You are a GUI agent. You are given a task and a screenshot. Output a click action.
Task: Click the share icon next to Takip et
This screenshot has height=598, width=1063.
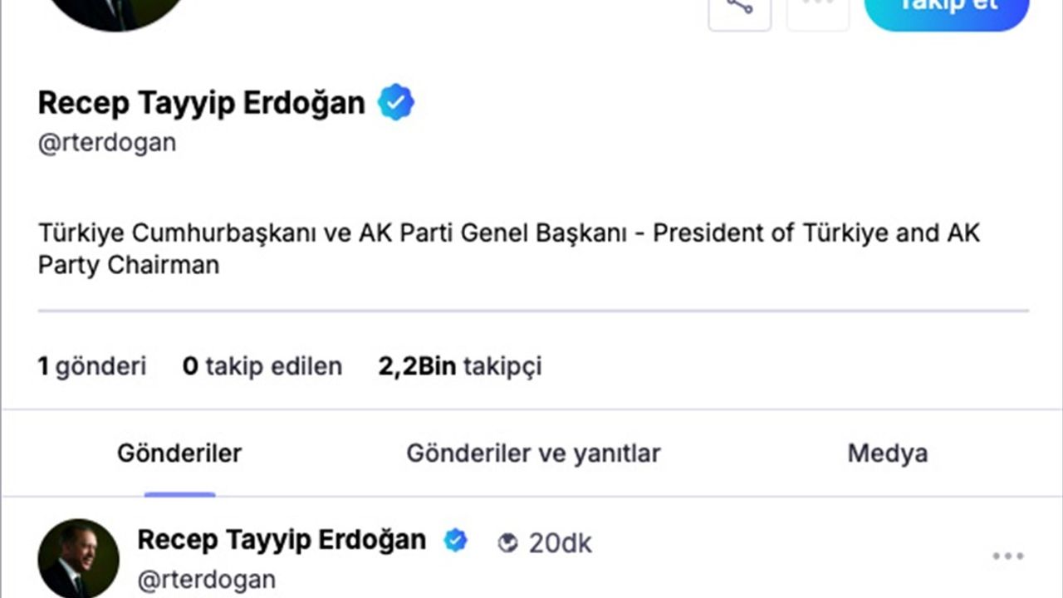pos(739,8)
